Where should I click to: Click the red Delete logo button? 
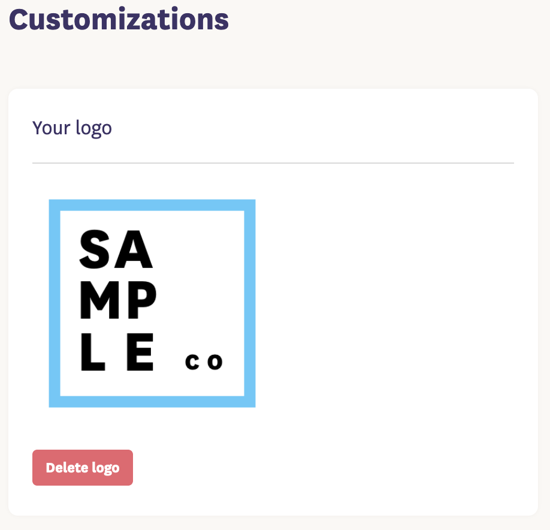pyautogui.click(x=83, y=468)
